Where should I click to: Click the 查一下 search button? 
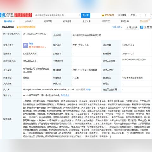[x=85, y=15]
